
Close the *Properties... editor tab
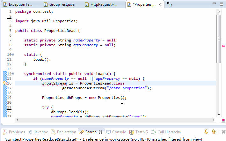pyautogui.click(x=160, y=4)
